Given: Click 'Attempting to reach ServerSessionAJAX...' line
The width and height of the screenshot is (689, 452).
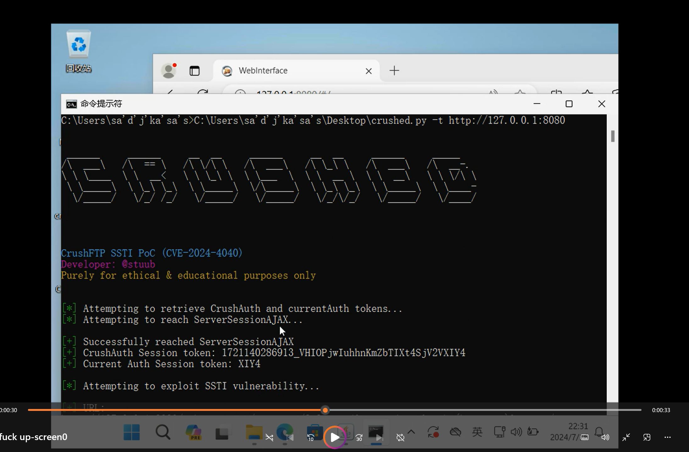Looking at the screenshot, I should point(182,320).
